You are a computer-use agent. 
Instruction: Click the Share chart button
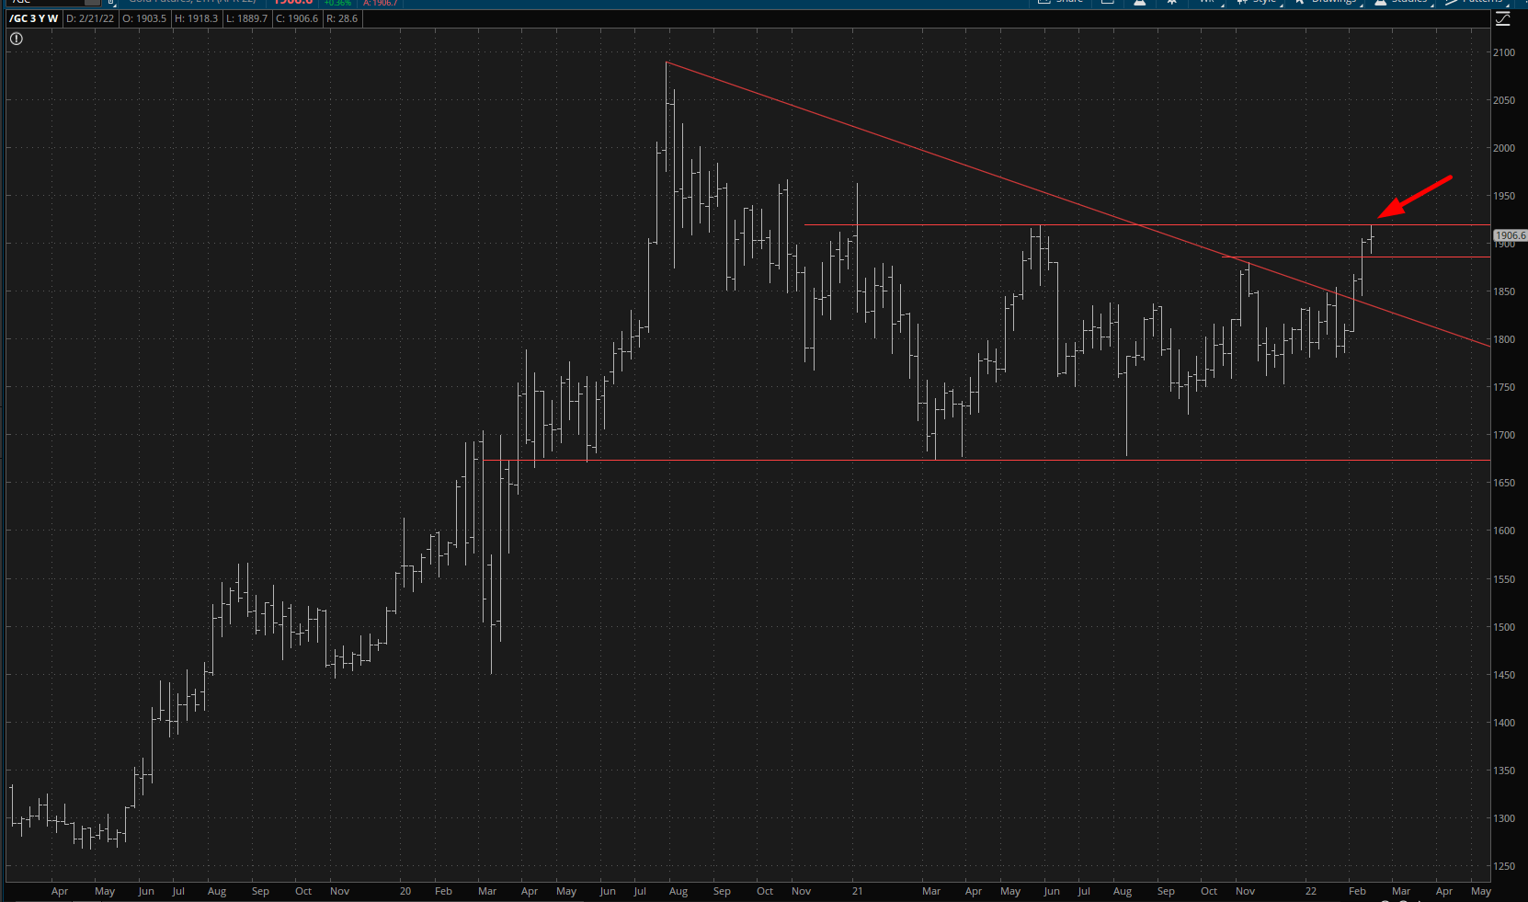[1061, 2]
